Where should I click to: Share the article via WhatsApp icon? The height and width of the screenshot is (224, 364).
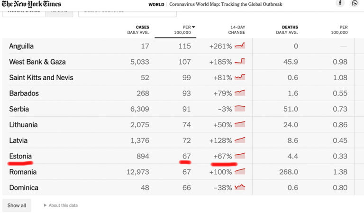coord(355,3)
